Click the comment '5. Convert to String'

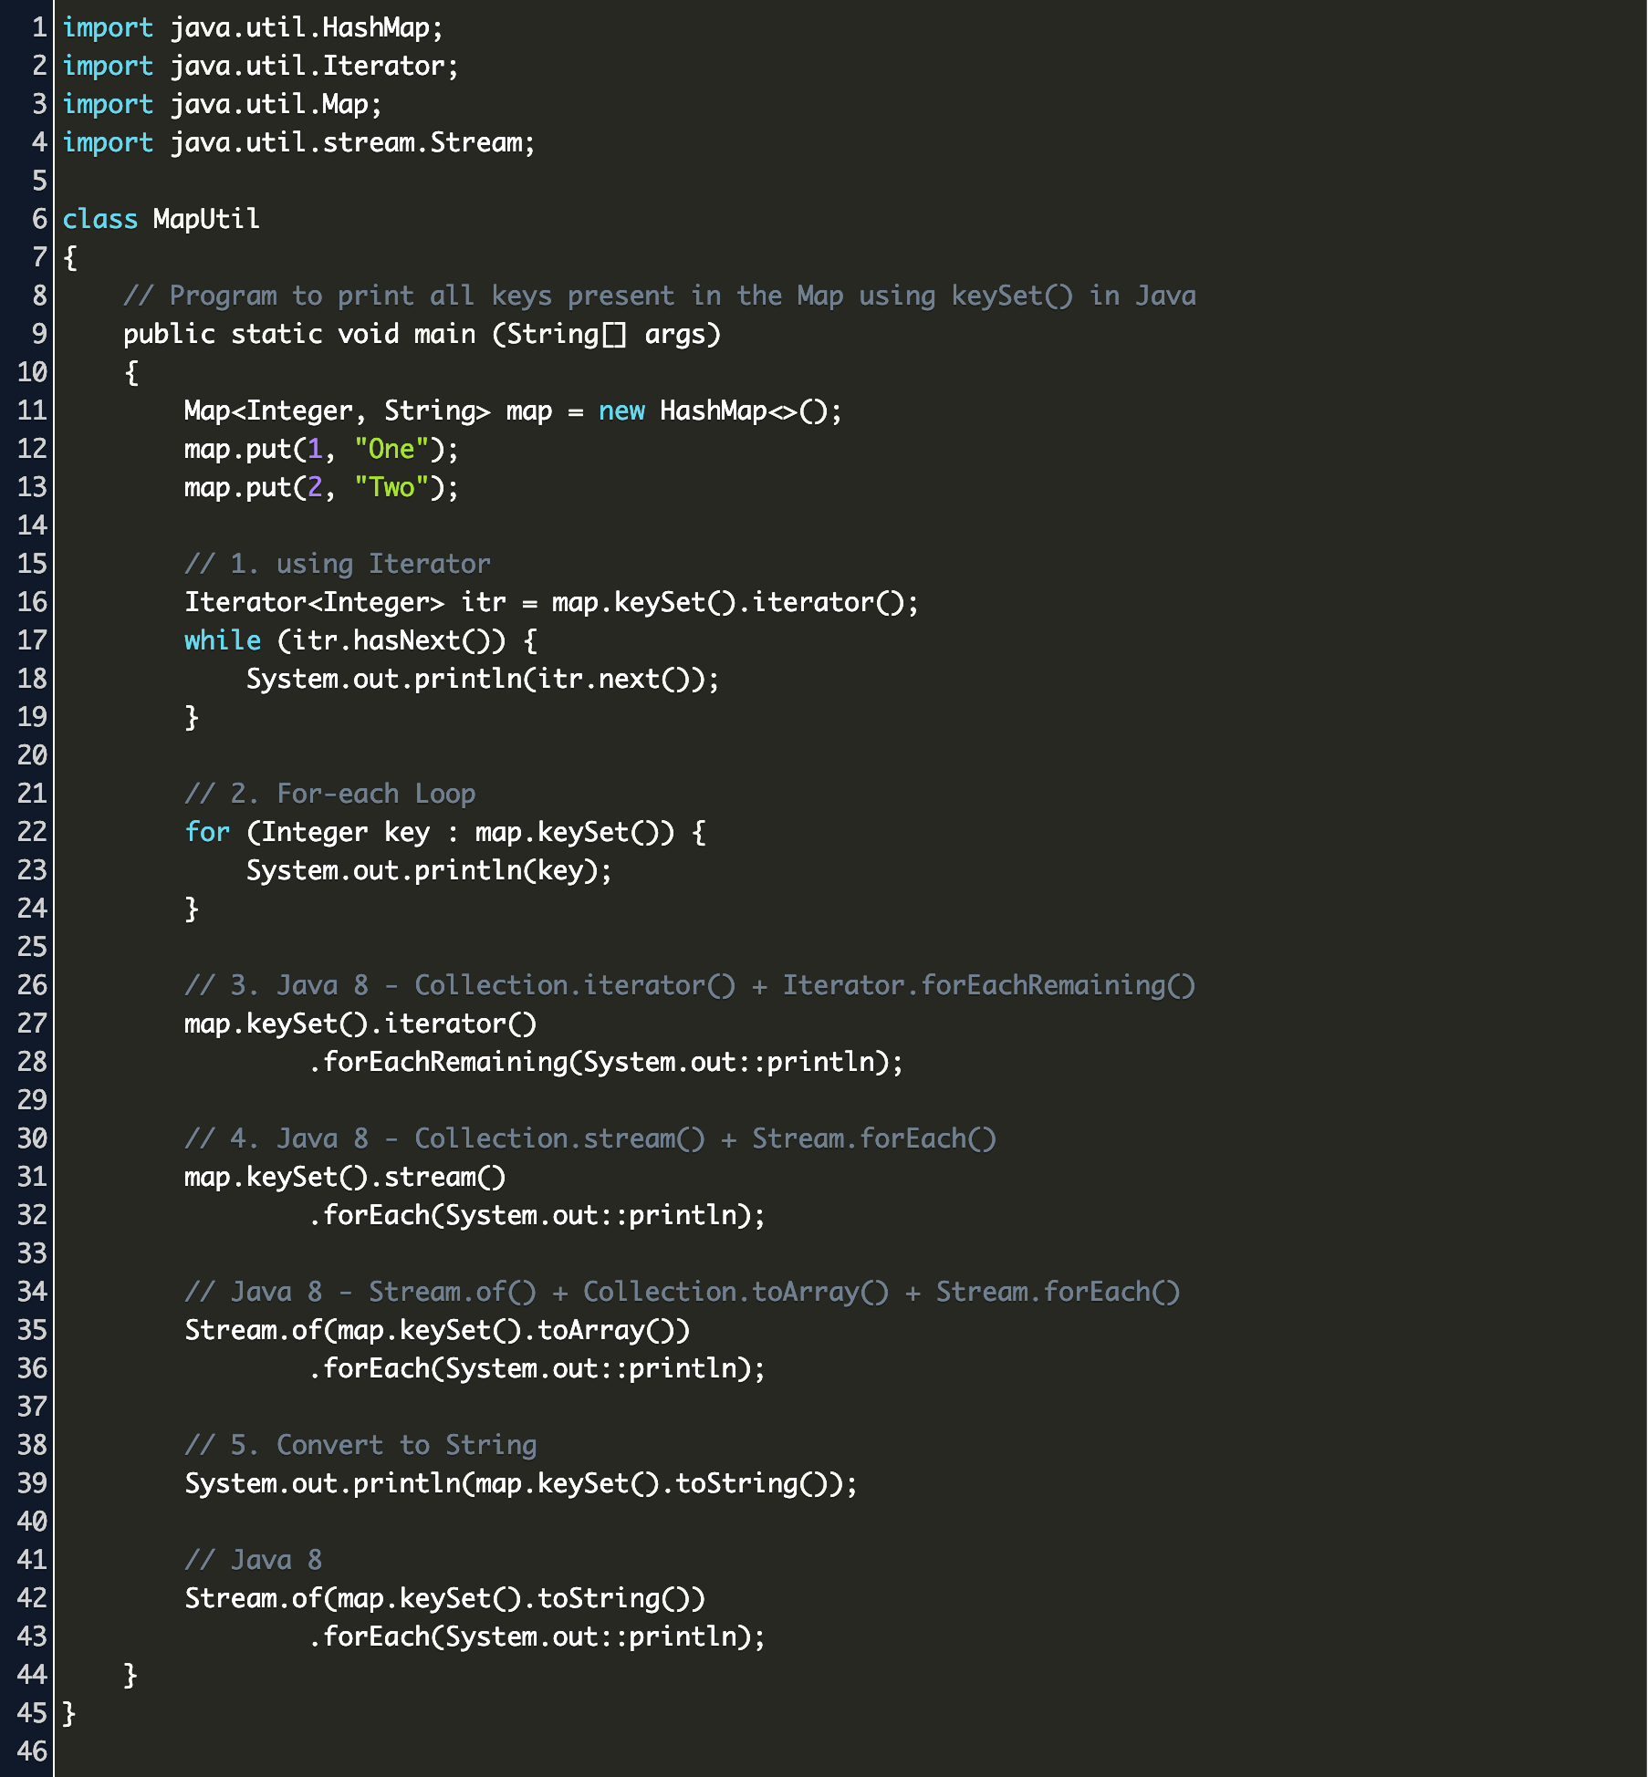(x=360, y=1445)
